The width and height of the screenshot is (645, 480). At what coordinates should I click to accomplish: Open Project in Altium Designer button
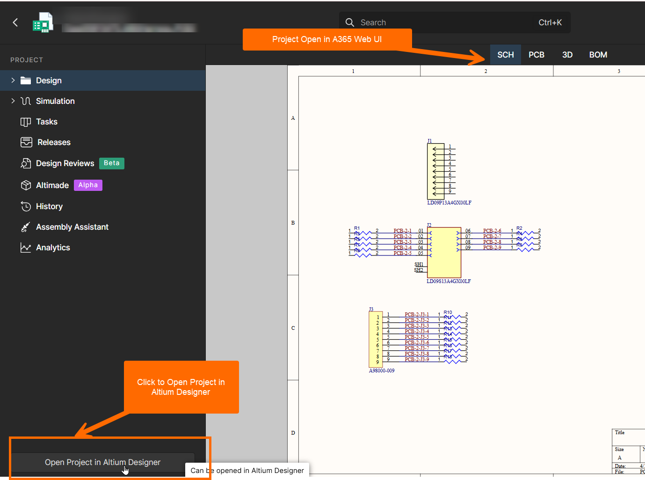point(103,462)
